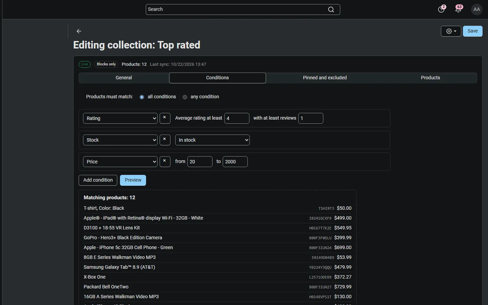Viewport: 488px width, 305px height.
Task: Select the any condition radio option
Action: pos(185,97)
